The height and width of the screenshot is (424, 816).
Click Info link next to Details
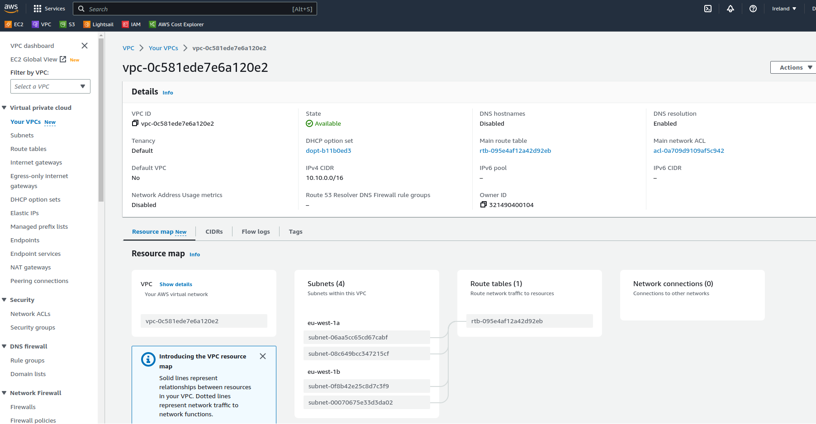[168, 93]
